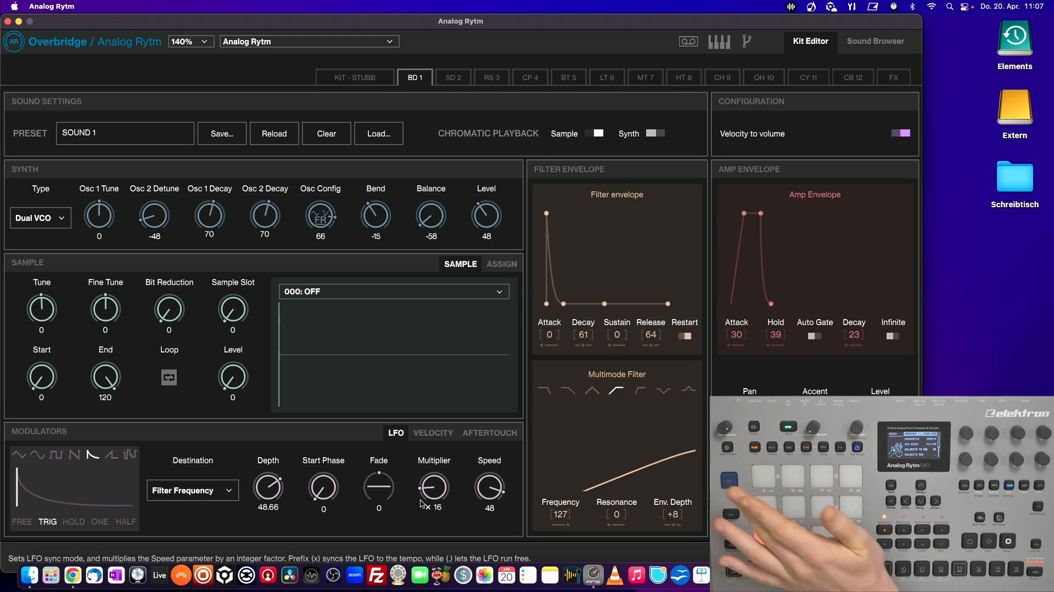The height and width of the screenshot is (592, 1054).
Task: Click the LFO Depth knob
Action: click(268, 487)
